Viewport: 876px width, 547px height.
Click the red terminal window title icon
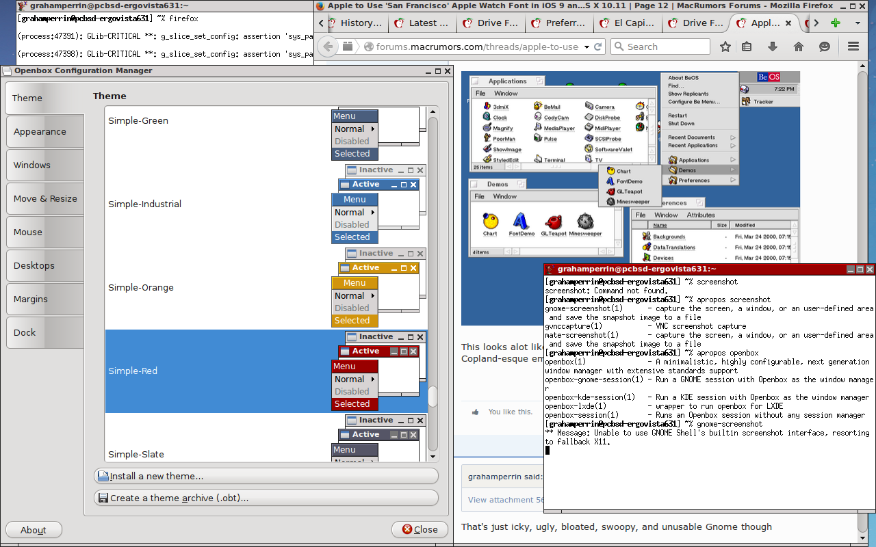click(x=550, y=269)
